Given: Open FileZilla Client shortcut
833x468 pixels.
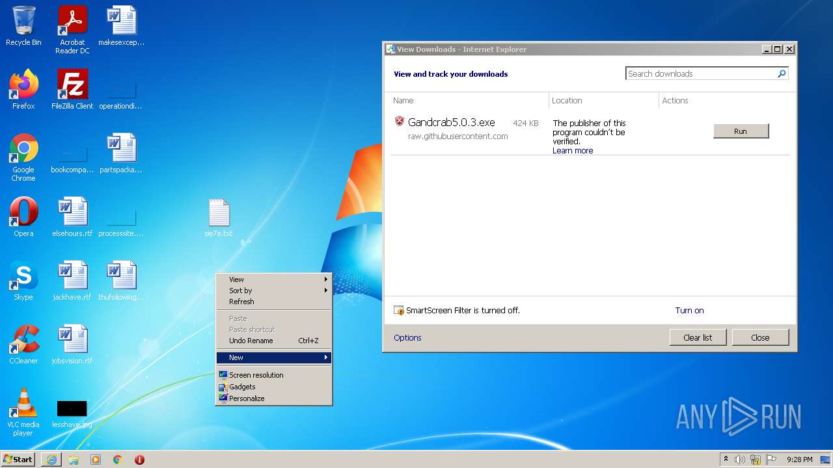Looking at the screenshot, I should pos(72,90).
